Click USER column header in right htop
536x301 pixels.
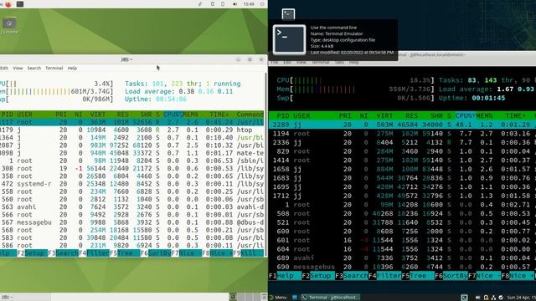click(301, 115)
